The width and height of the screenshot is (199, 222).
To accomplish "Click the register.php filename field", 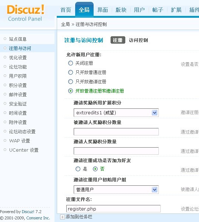I will pos(114,209).
